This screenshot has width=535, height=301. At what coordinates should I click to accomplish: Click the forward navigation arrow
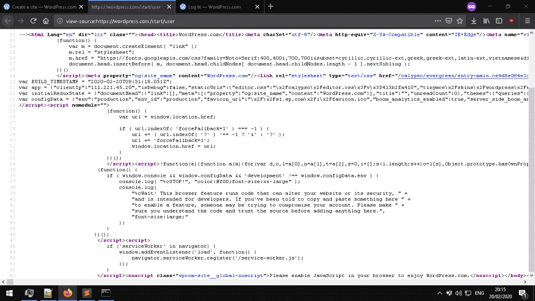tap(20, 20)
